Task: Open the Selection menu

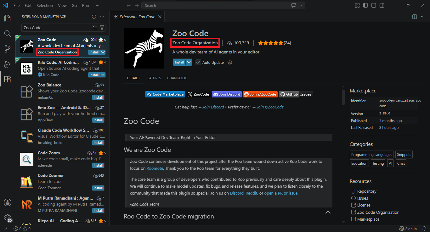Action: click(x=45, y=5)
